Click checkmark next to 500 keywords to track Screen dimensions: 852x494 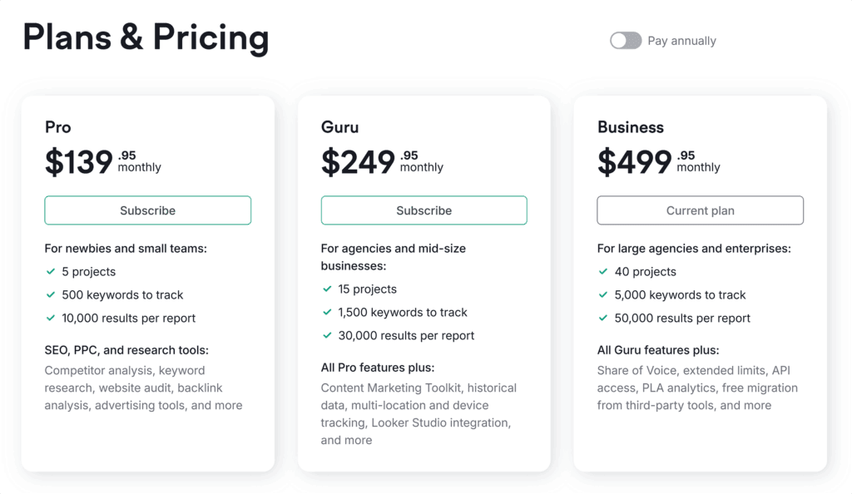(50, 295)
